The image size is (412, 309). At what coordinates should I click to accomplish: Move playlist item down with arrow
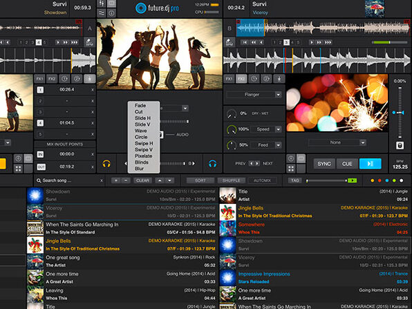[x=170, y=180]
